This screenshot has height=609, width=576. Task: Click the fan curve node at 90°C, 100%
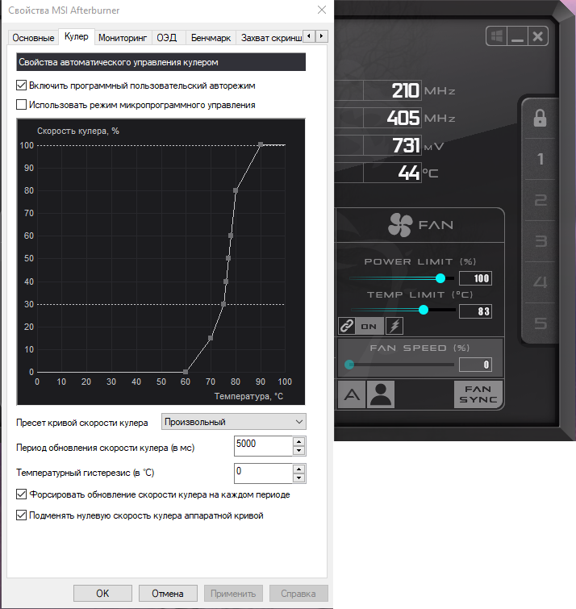pos(261,144)
